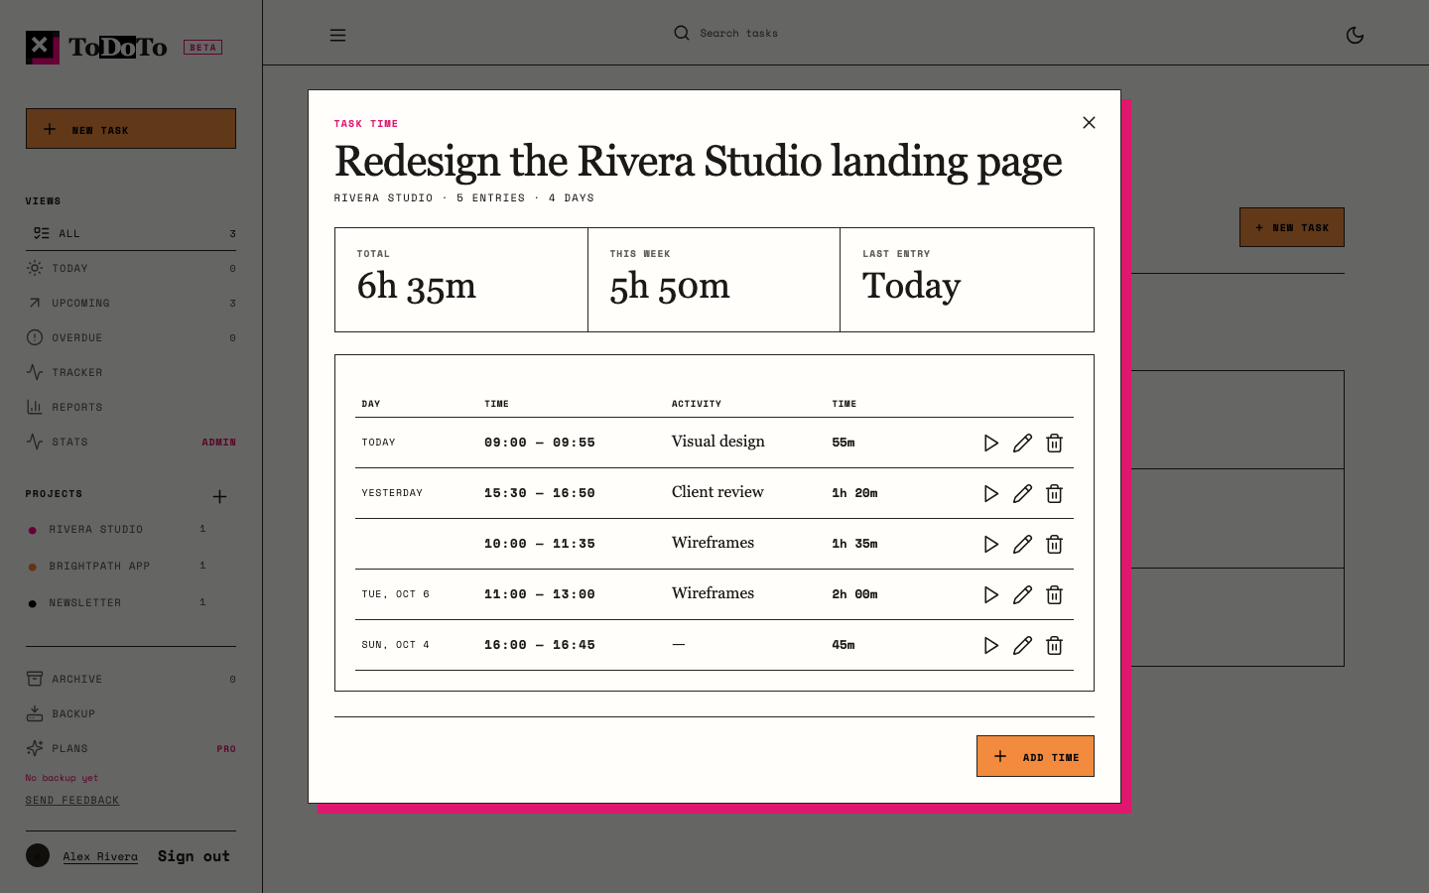
Task: Collapse the sidebar with the hamburger menu icon
Action: (337, 35)
